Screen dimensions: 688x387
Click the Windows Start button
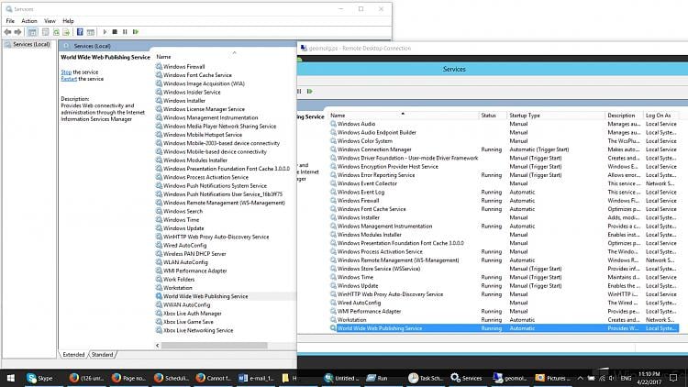click(10, 378)
